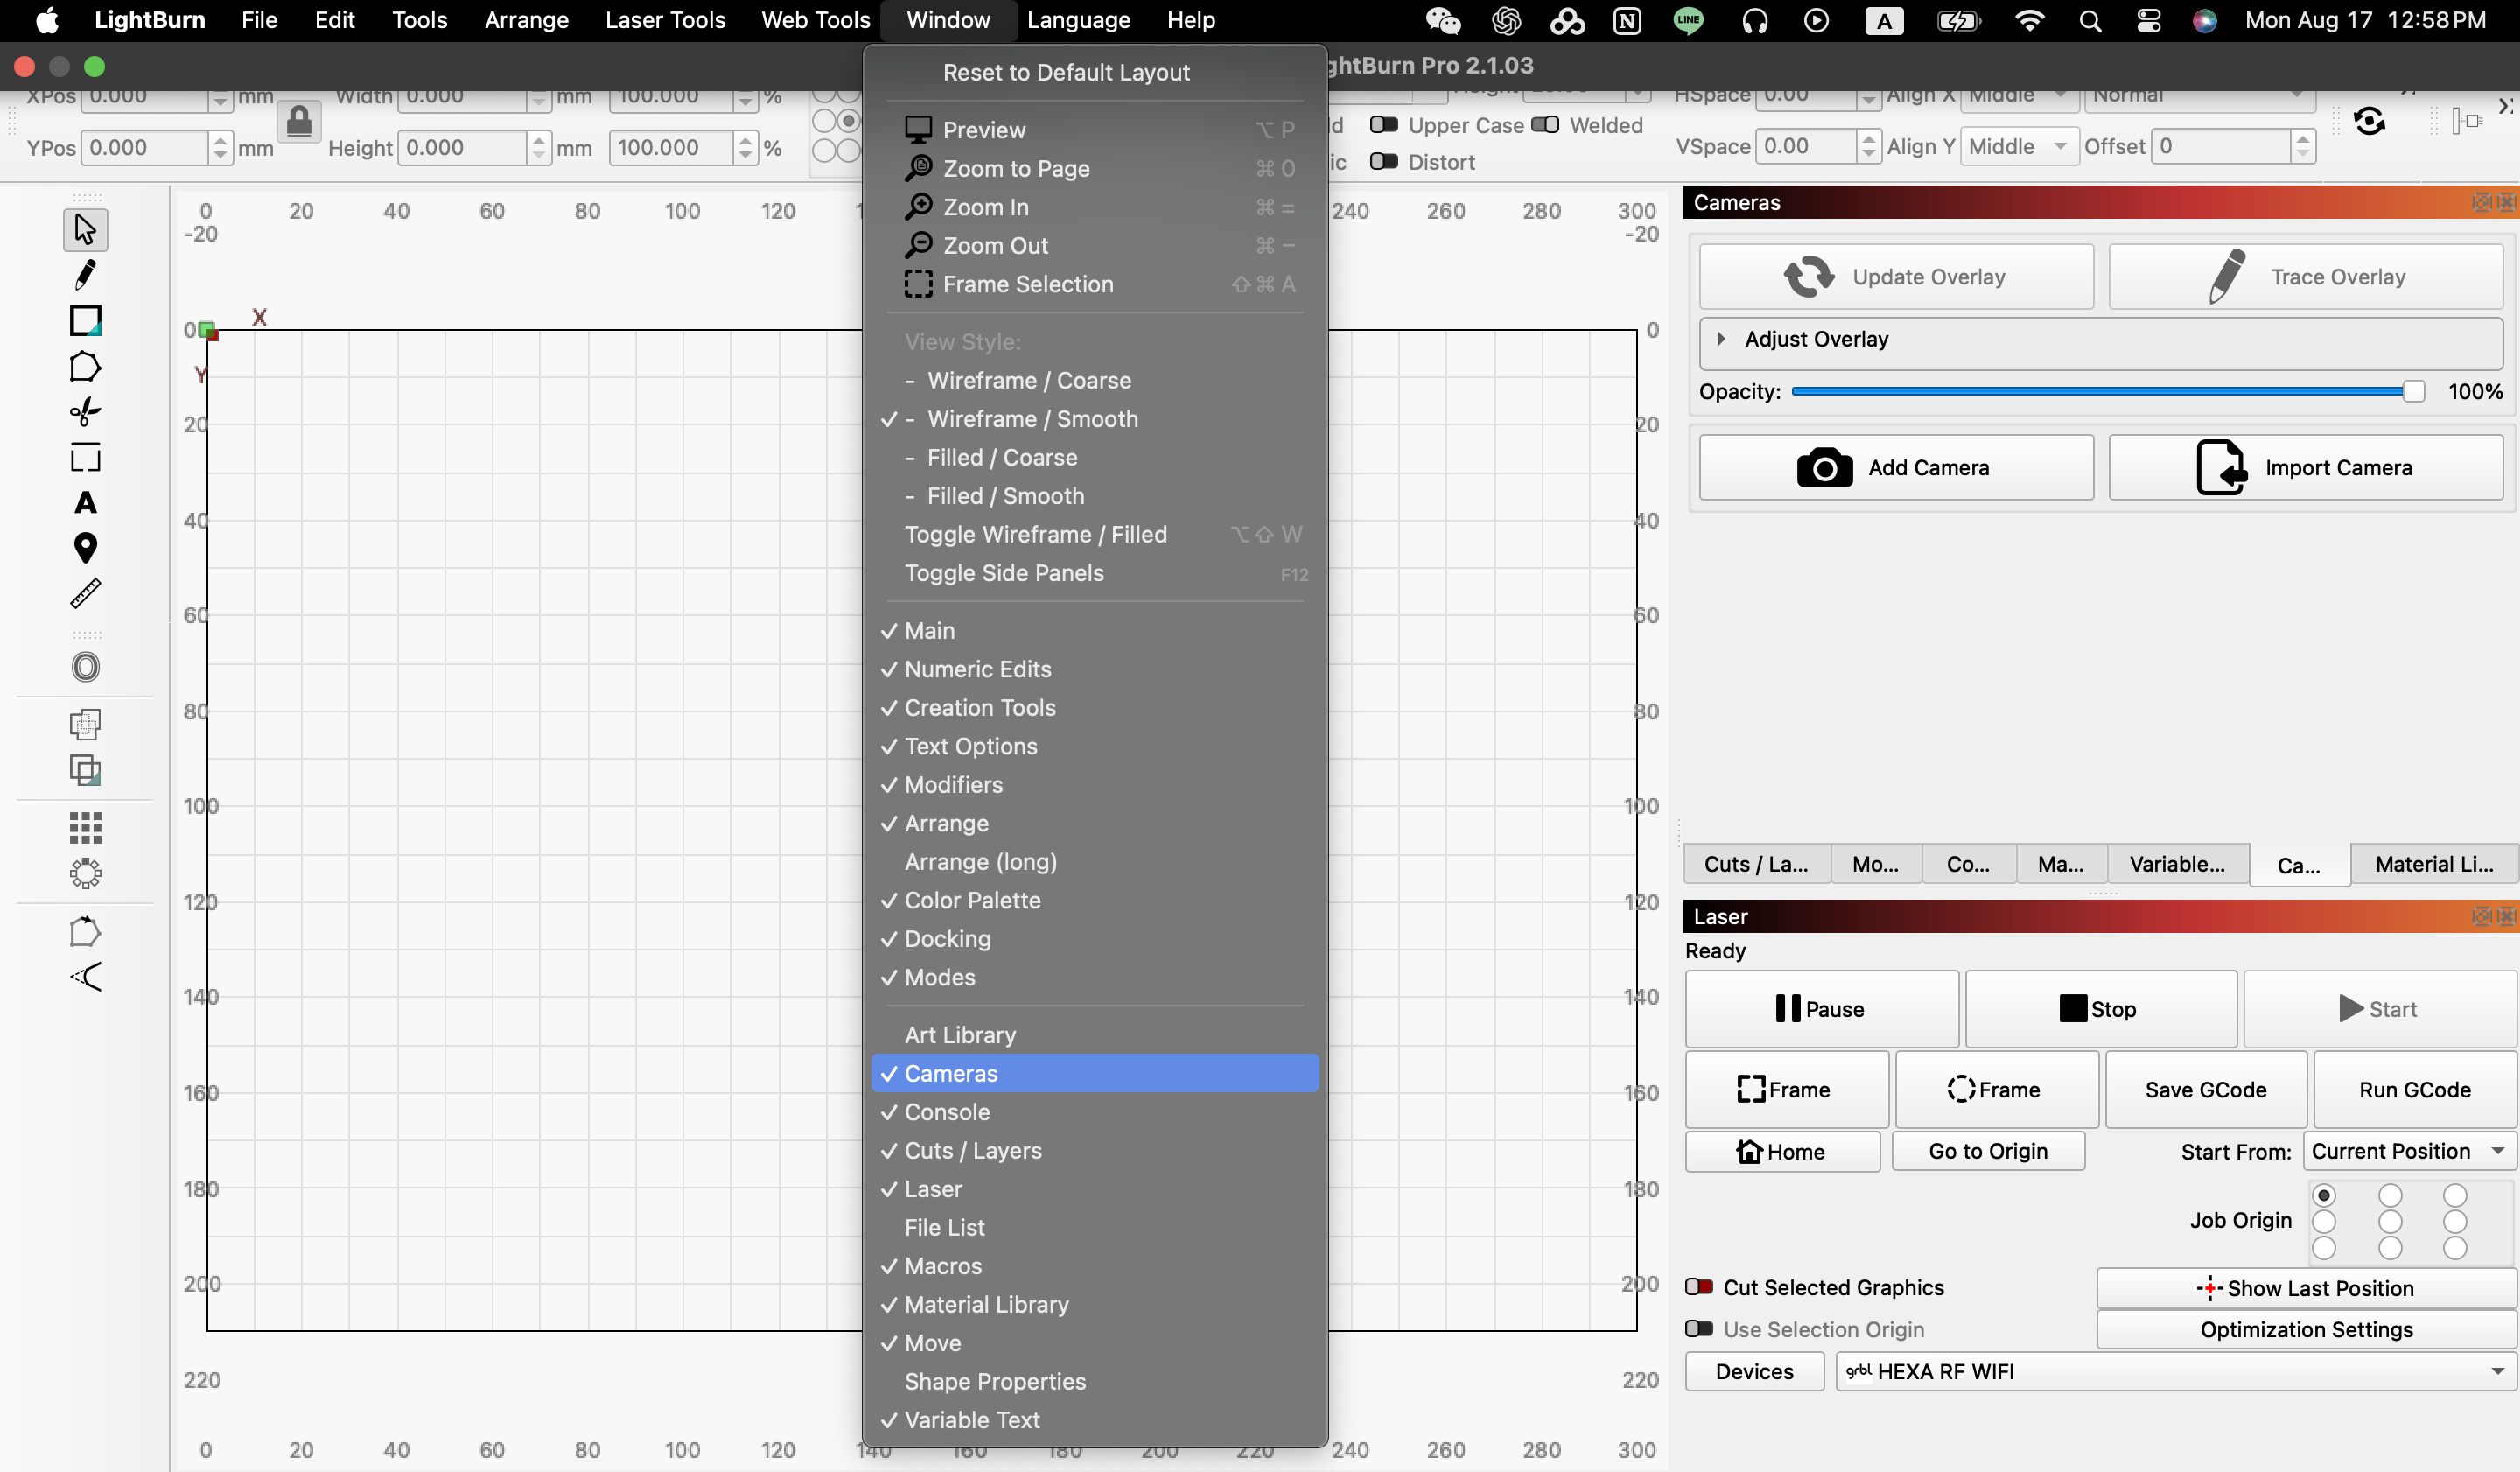
Task: Click the YPos input field
Action: [x=146, y=148]
